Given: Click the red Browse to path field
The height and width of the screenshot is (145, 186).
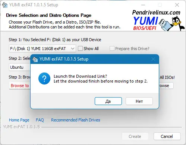Looking at the screenshot, I should pyautogui.click(x=20, y=86).
